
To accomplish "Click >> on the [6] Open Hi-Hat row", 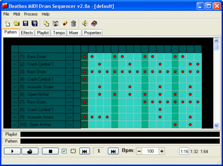I will [x=69, y=95].
